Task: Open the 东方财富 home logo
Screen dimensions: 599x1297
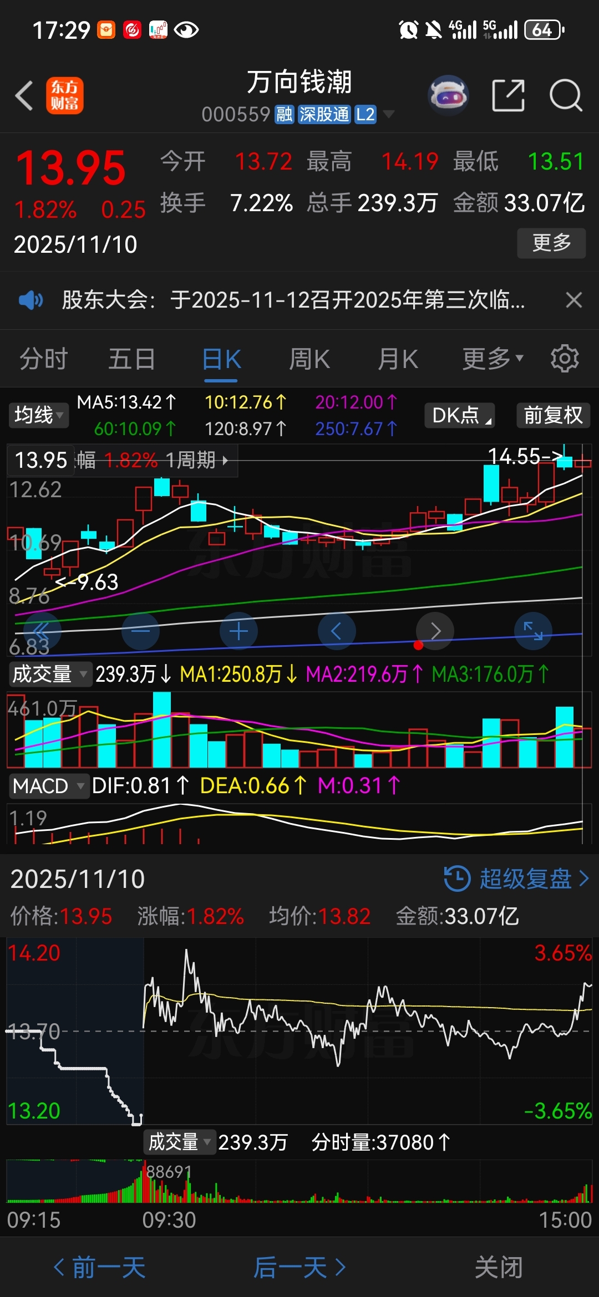Action: point(65,95)
